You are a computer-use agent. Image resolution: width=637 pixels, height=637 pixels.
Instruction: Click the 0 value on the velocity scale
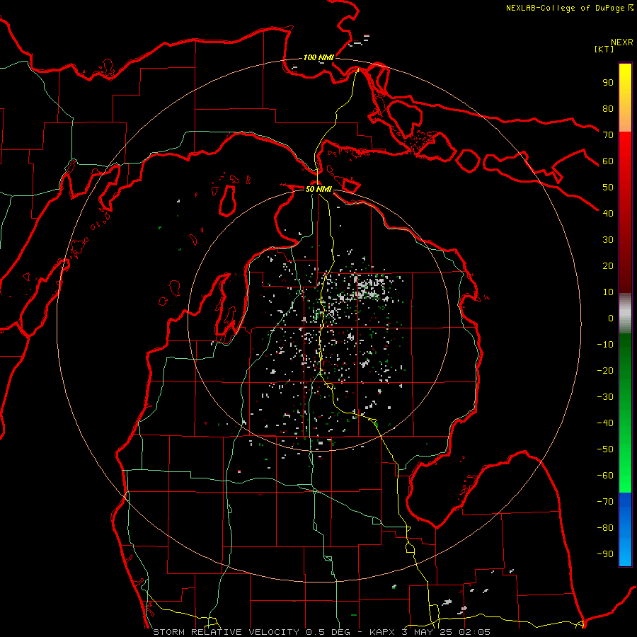611,318
